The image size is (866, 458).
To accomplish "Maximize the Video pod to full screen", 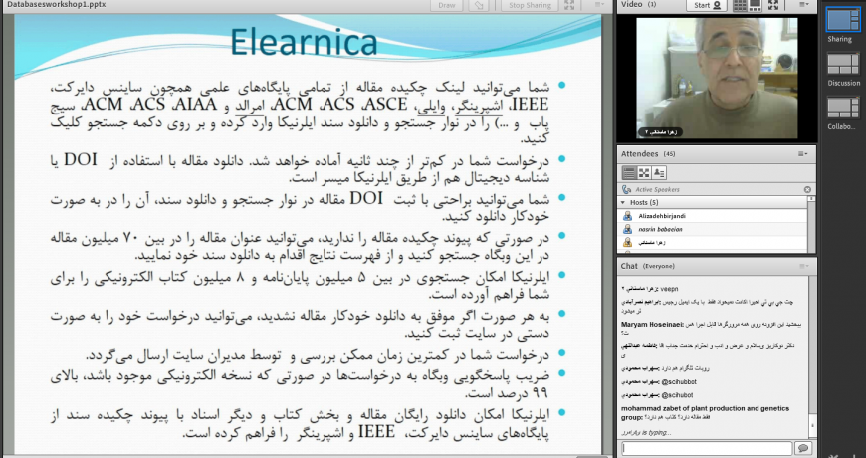I will click(773, 5).
